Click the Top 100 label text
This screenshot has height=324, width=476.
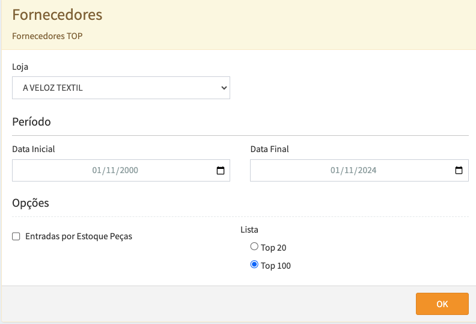click(276, 266)
